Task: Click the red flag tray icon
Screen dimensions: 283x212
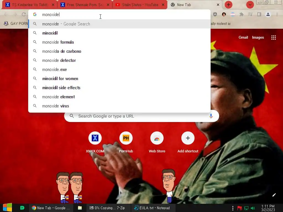Action: [240, 208]
